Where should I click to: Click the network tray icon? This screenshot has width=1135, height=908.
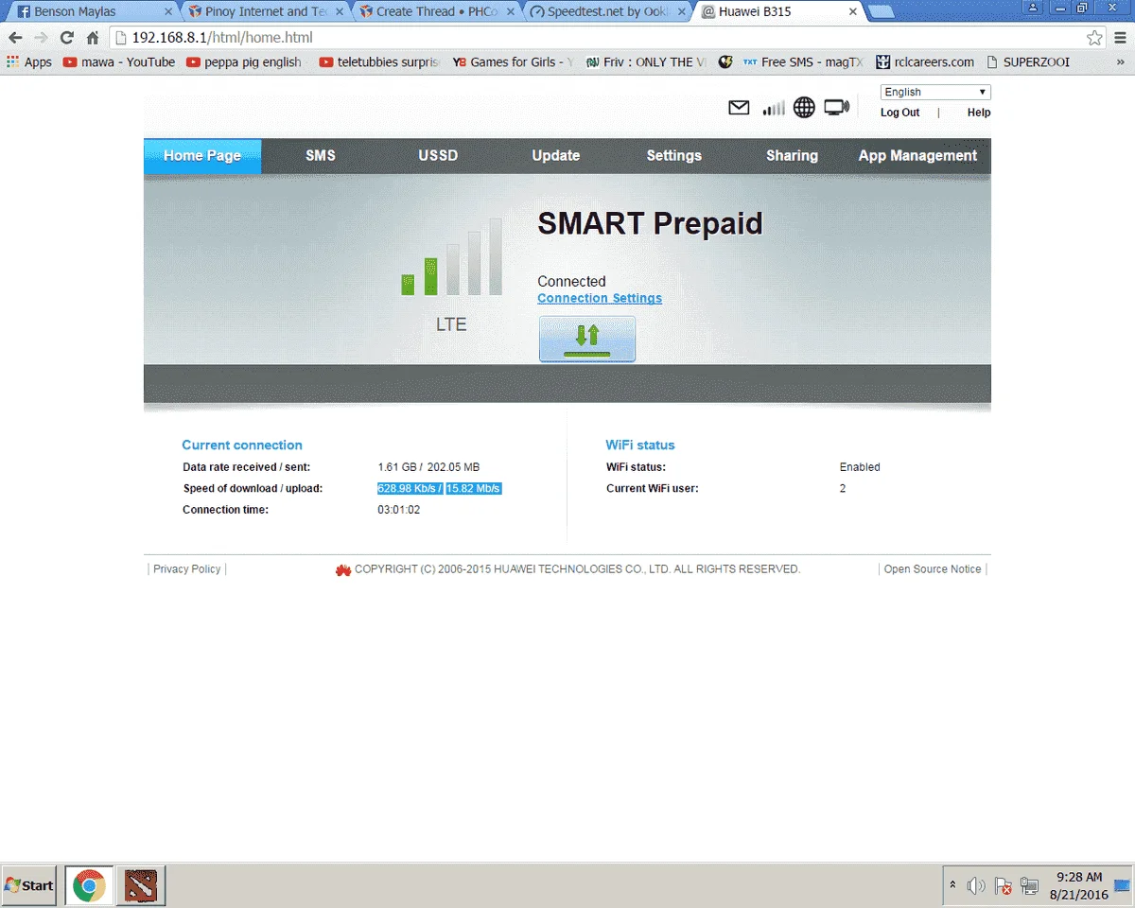[x=1029, y=886]
